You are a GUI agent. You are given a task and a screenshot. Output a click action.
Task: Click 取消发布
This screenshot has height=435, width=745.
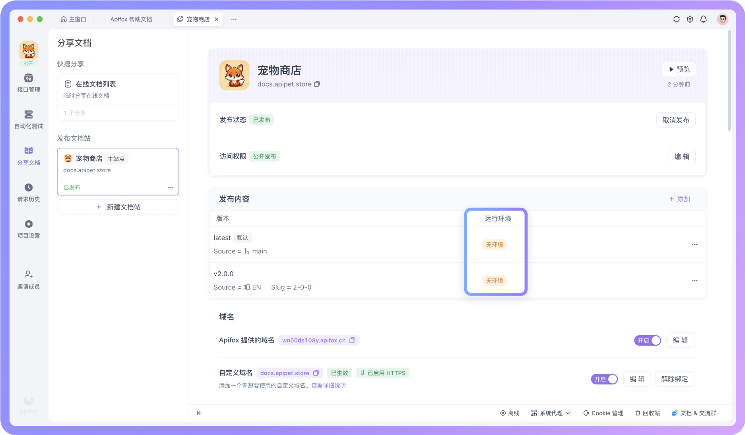tap(676, 120)
